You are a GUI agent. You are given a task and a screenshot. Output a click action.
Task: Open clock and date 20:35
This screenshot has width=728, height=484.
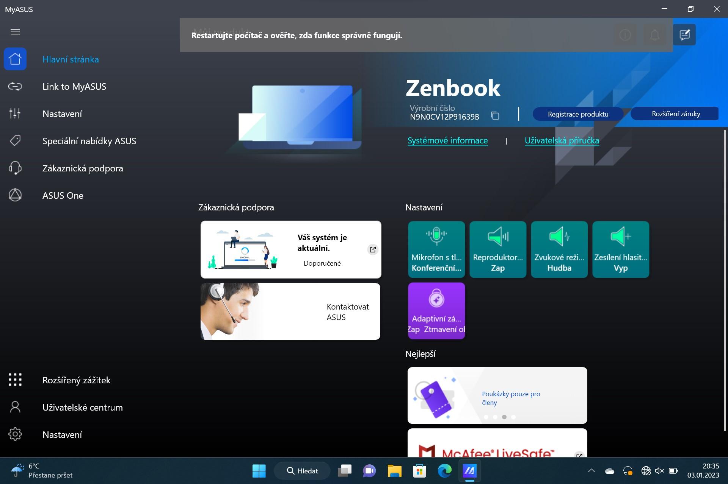coord(703,471)
